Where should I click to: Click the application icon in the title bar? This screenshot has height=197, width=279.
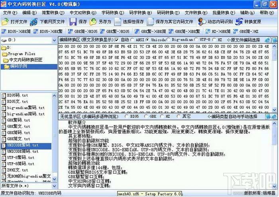[4, 4]
